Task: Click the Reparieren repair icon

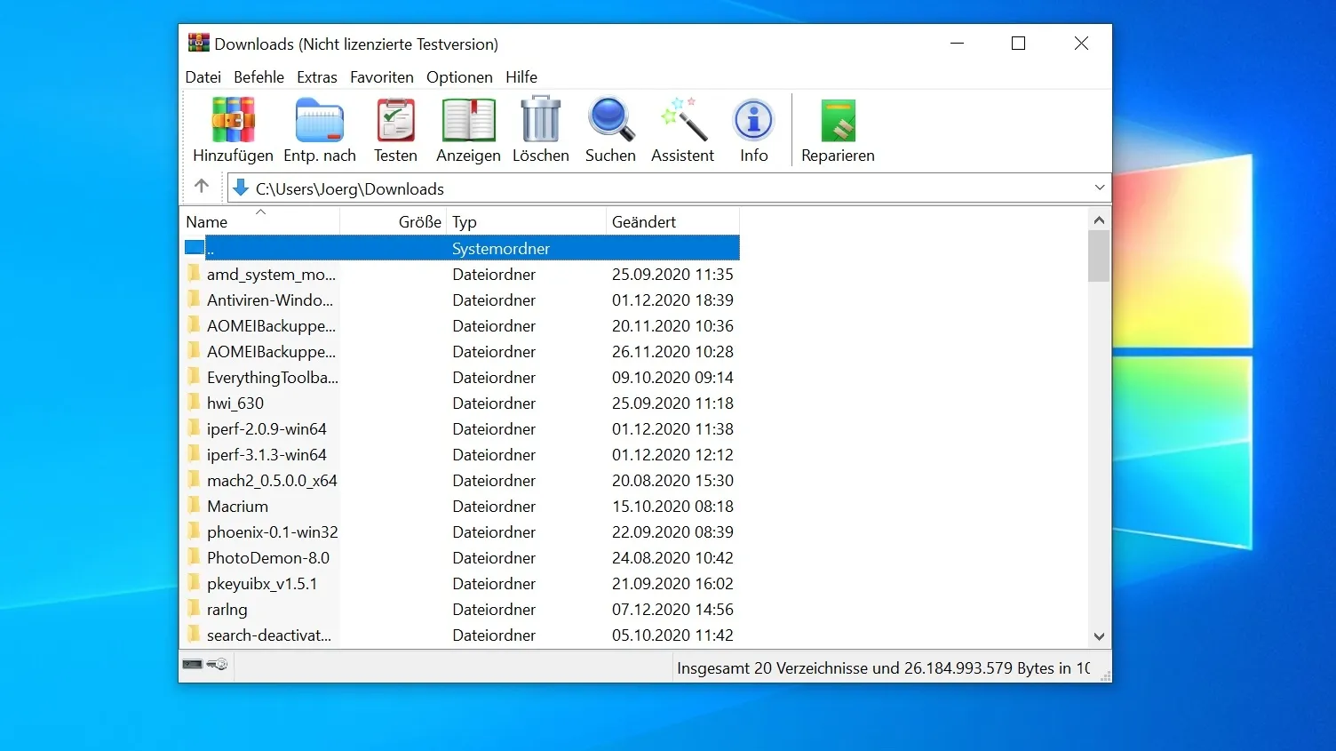Action: [837, 130]
